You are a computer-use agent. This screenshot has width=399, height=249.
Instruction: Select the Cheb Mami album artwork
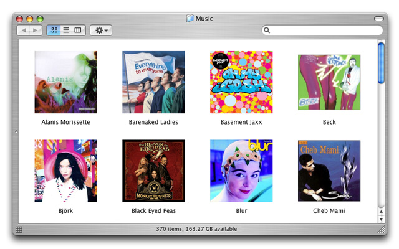pos(329,171)
